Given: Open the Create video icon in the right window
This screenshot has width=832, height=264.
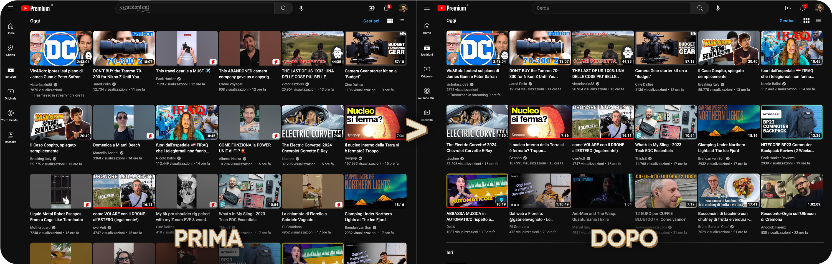Looking at the screenshot, I should [x=788, y=8].
